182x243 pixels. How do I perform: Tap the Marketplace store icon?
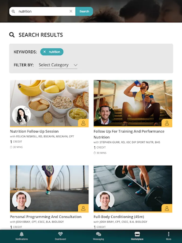[137, 234]
